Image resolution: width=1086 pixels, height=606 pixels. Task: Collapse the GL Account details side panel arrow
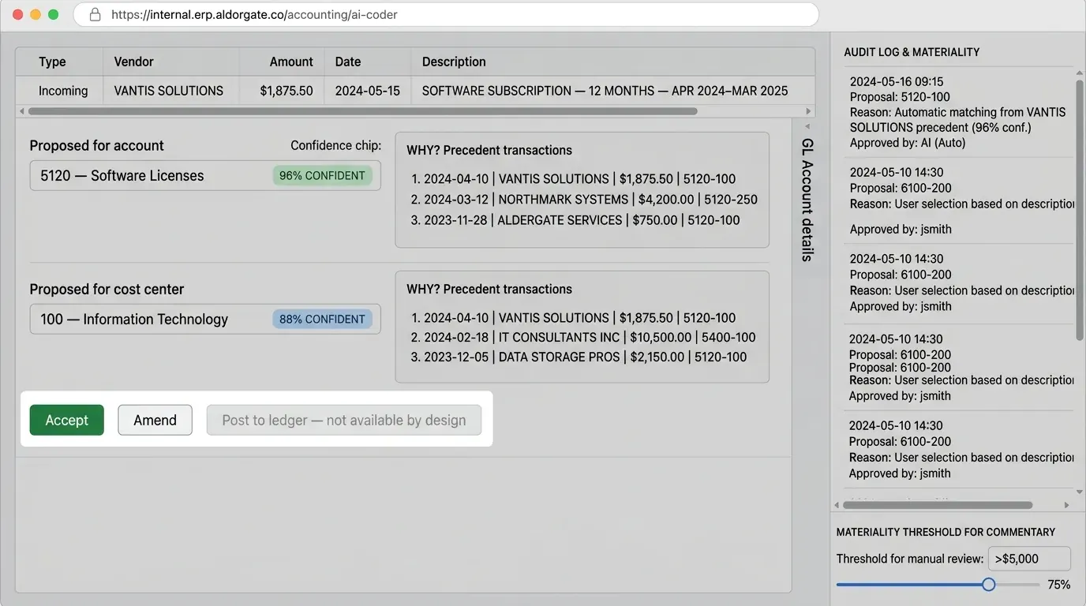807,126
